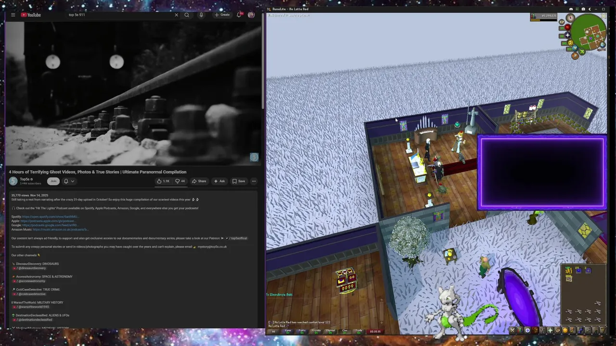Click the video player thumbnail area

point(133,93)
